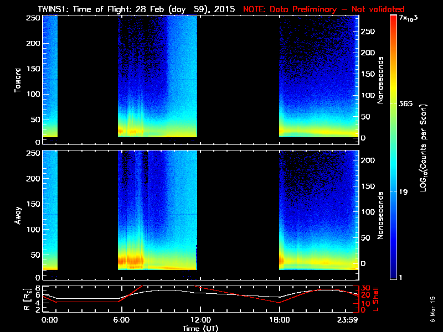The width and height of the screenshot is (443, 332).
Task: Click the red Data Preliminary note
Action: [323, 9]
